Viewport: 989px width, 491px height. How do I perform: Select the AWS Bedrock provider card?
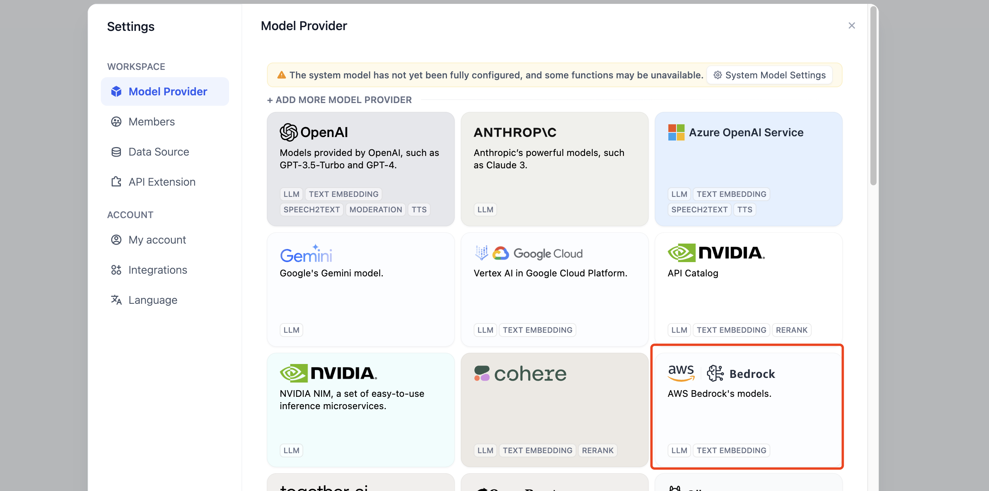coord(748,410)
